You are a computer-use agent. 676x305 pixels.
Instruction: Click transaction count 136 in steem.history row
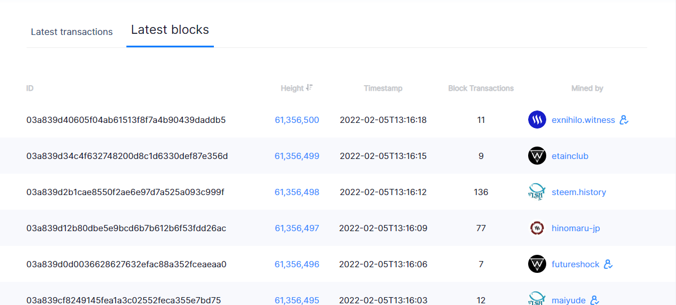pyautogui.click(x=481, y=192)
